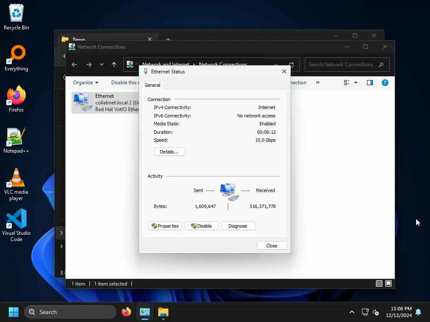Open recent locations chevron in navigation bar
Viewport: 430px width, 322px height.
pyautogui.click(x=102, y=65)
